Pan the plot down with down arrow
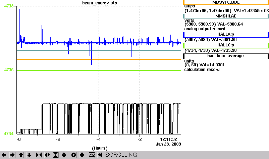The image size is (269, 159). click(29, 155)
